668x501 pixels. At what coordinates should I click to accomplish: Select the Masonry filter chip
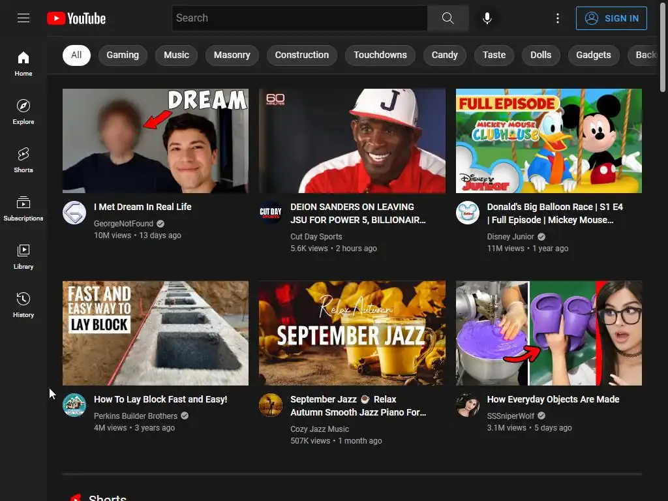pos(232,55)
